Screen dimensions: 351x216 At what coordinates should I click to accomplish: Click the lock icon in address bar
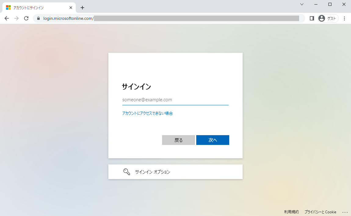pos(38,19)
